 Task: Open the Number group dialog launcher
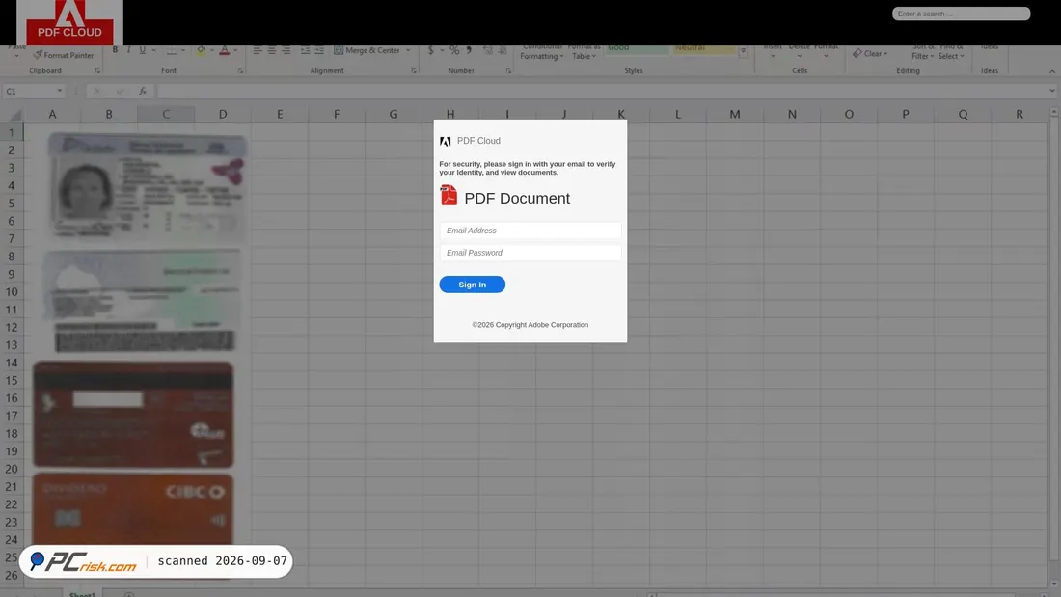(508, 70)
